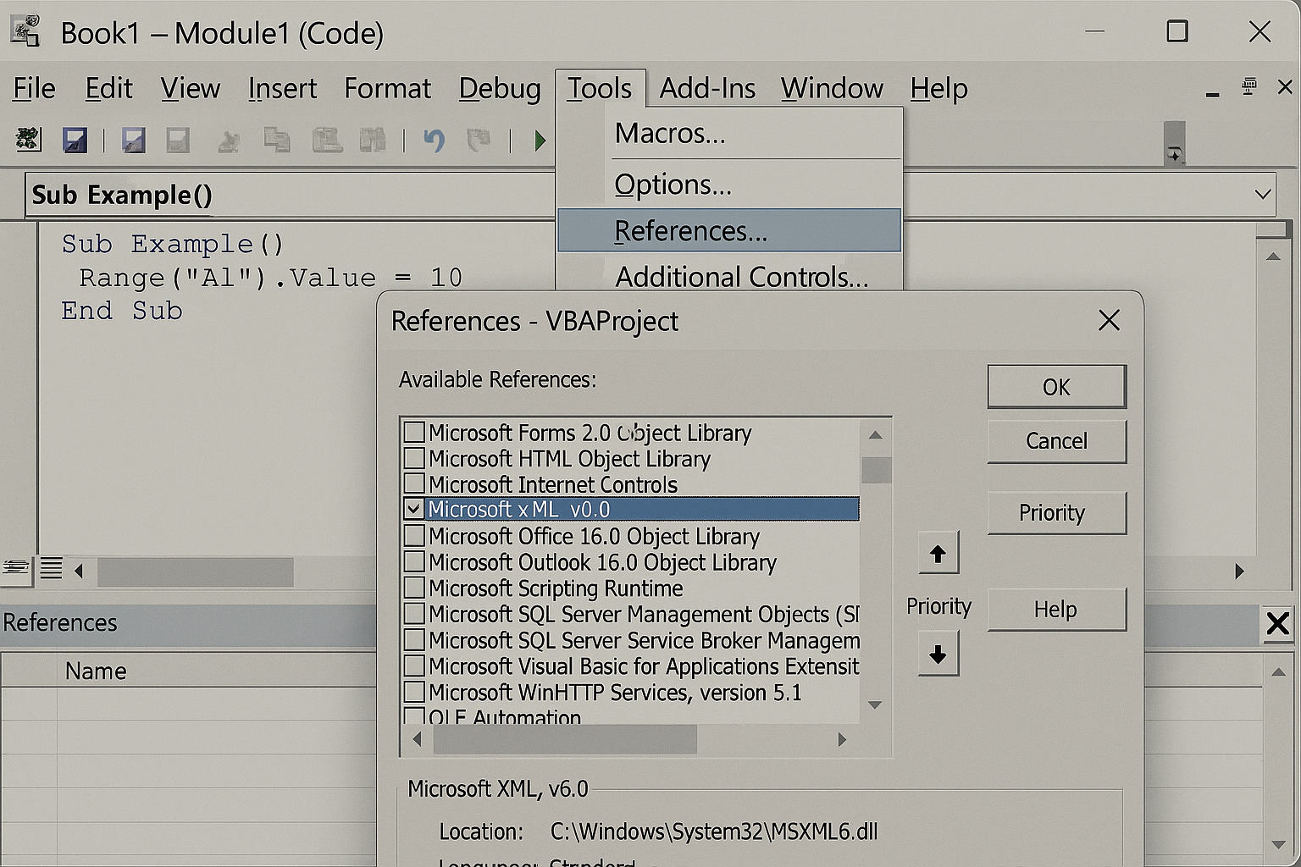
Task: Open the Insert menu
Action: click(x=282, y=88)
